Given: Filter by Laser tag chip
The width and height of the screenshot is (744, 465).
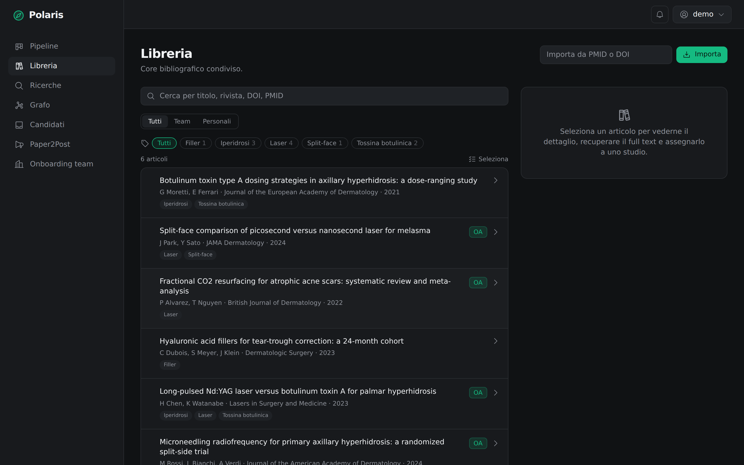Looking at the screenshot, I should coord(281,143).
